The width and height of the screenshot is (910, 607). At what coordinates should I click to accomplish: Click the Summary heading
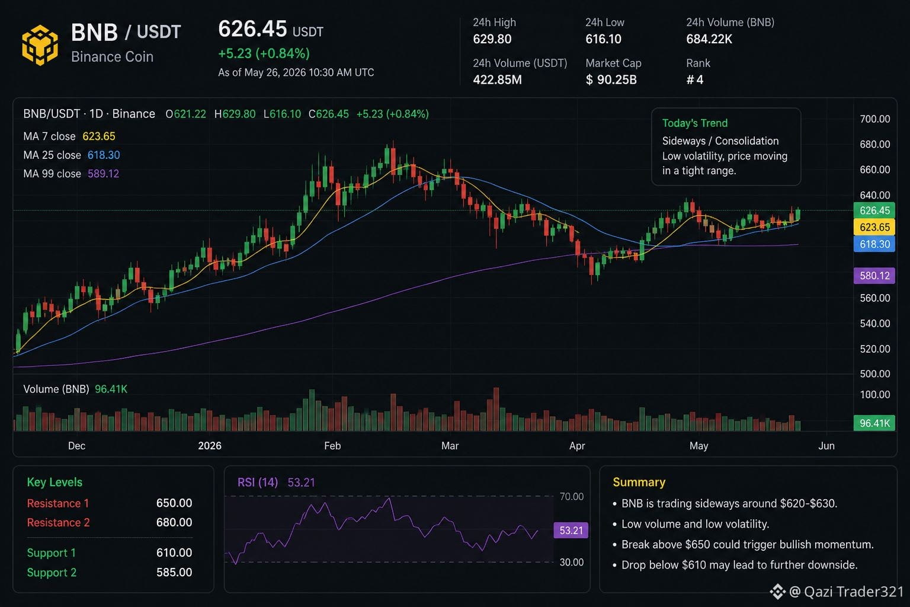639,483
